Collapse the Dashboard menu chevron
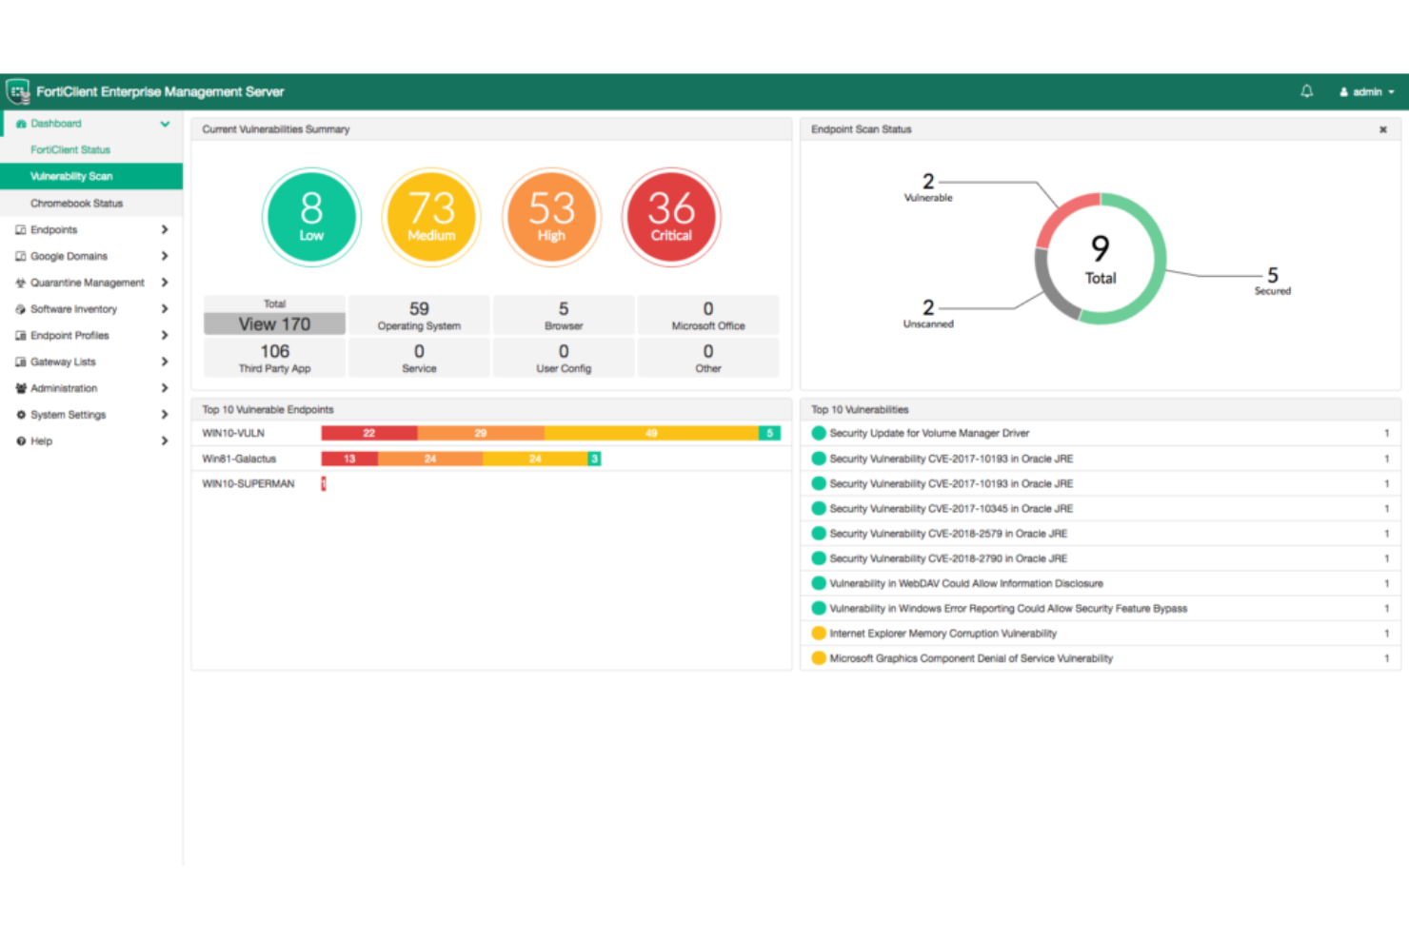 (x=165, y=124)
